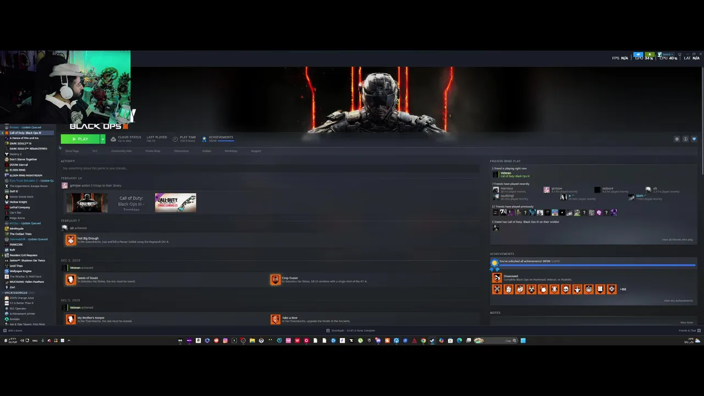Viewport: 704px width, 396px height.
Task: Click the activity 'Say something' input field
Action: coord(269,168)
